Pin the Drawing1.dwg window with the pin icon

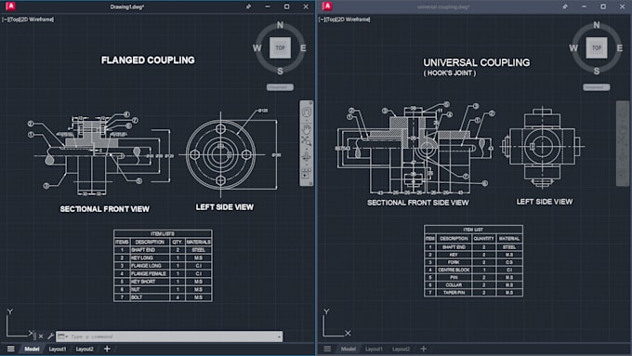click(249, 7)
